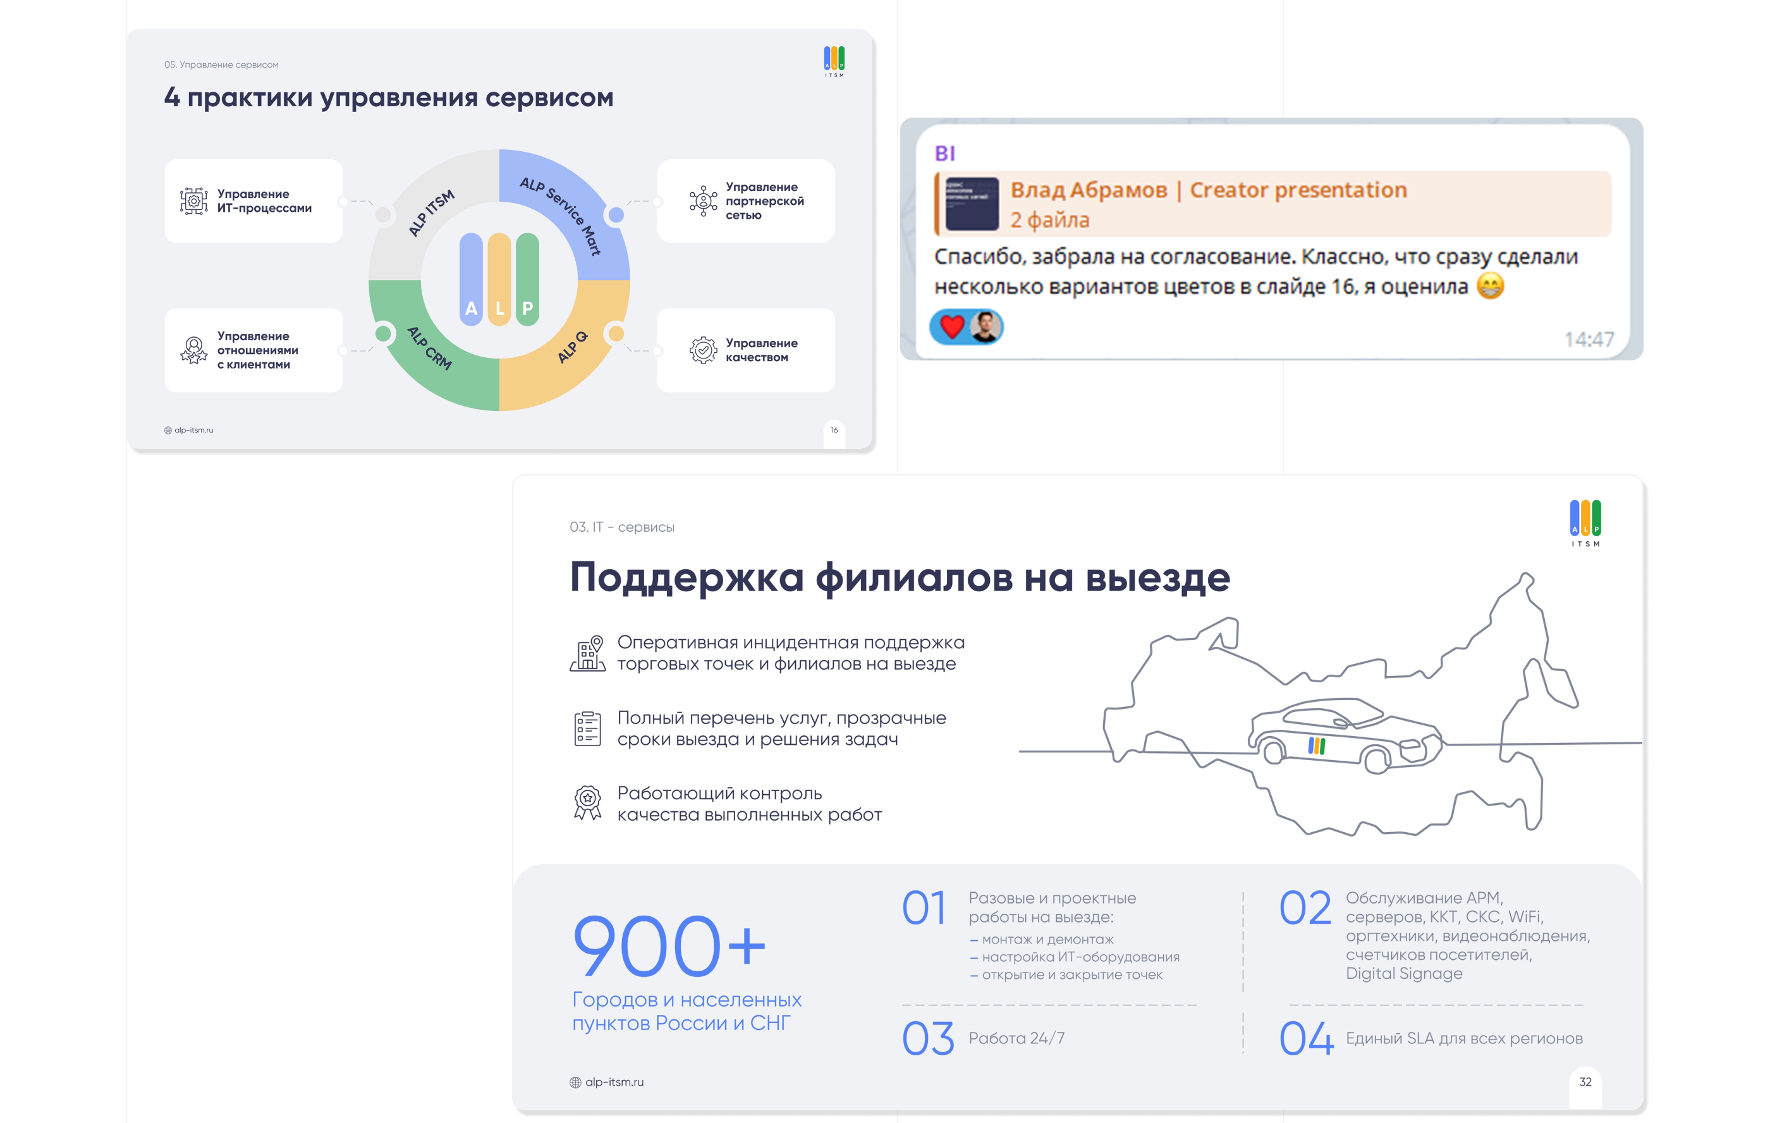Click the client relations badge icon
Viewport: 1770px width, 1123px height.
[193, 350]
